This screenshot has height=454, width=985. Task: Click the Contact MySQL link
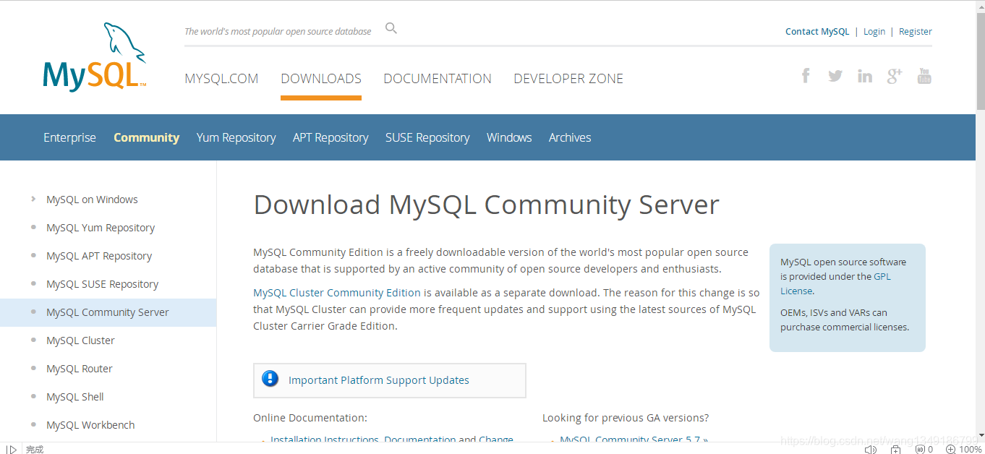click(817, 31)
